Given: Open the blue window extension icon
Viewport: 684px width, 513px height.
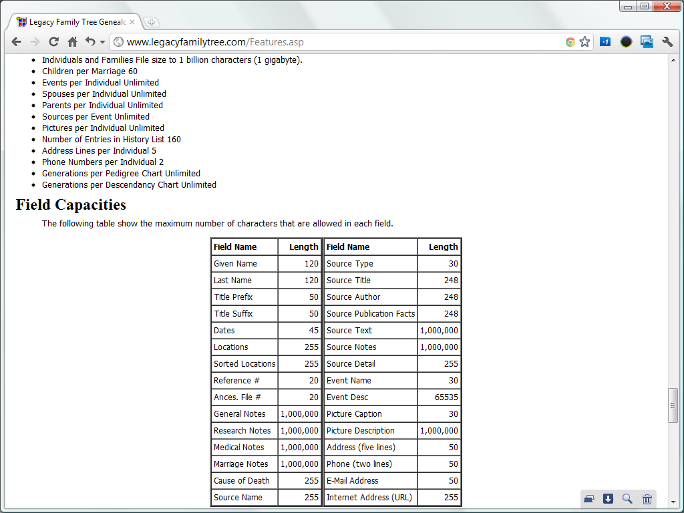Looking at the screenshot, I should [647, 42].
